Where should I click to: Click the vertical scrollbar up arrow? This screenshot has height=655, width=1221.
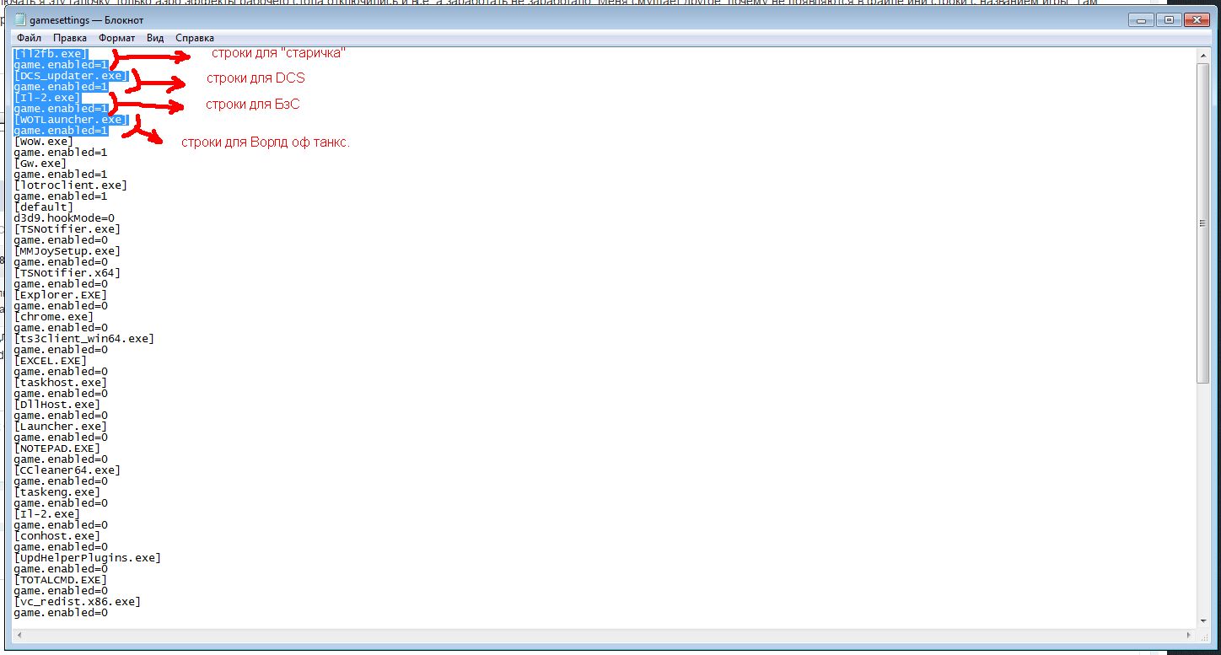[x=1202, y=55]
